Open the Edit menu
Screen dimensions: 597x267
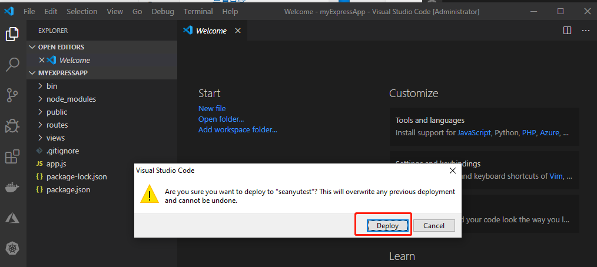(51, 11)
